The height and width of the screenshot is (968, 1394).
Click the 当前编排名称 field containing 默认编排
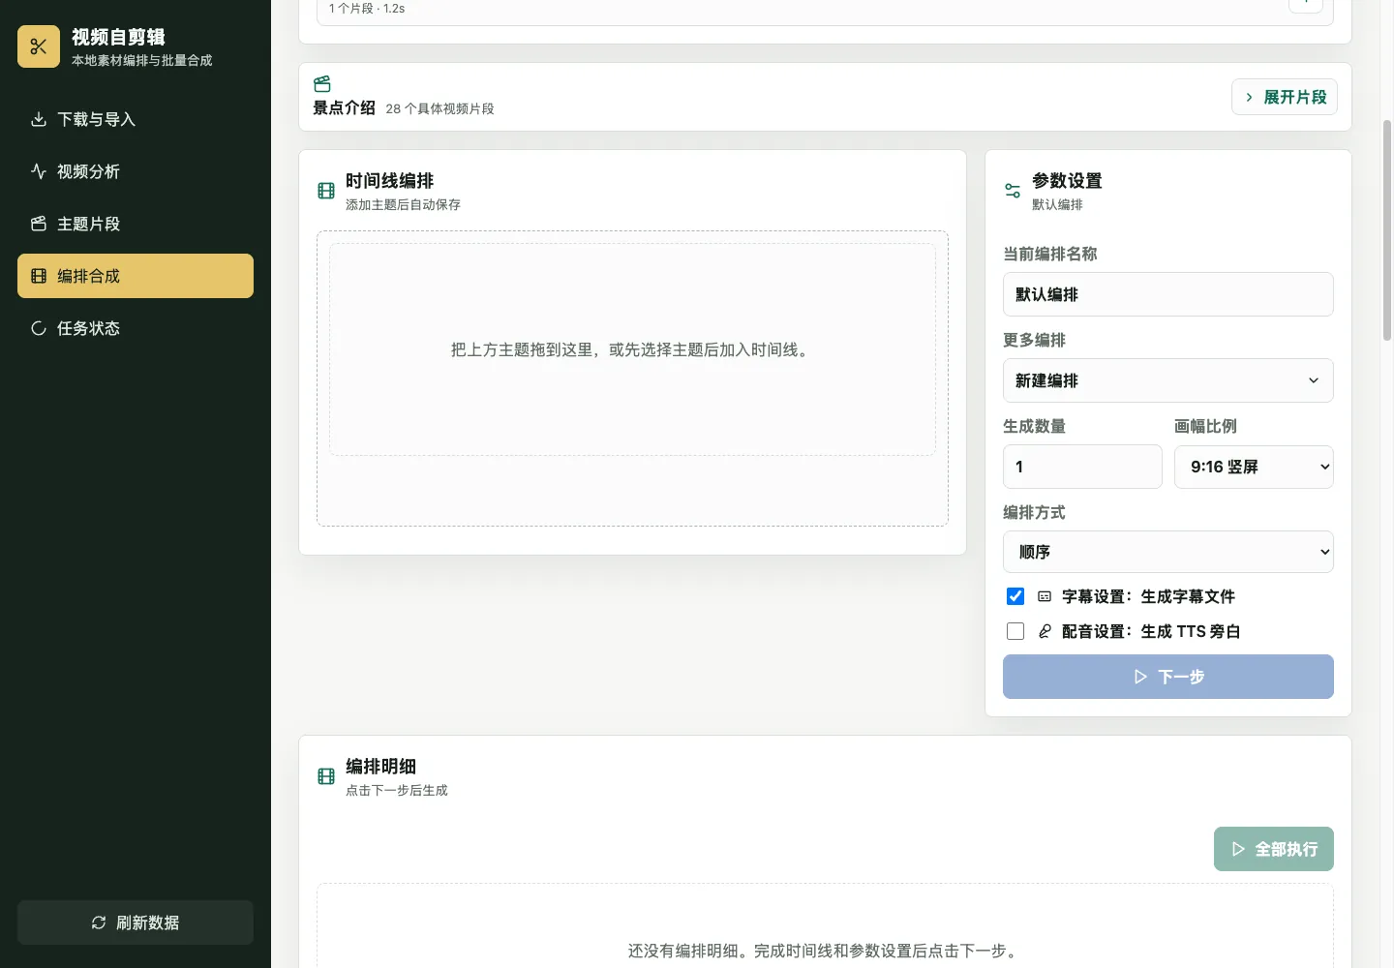[x=1168, y=294]
